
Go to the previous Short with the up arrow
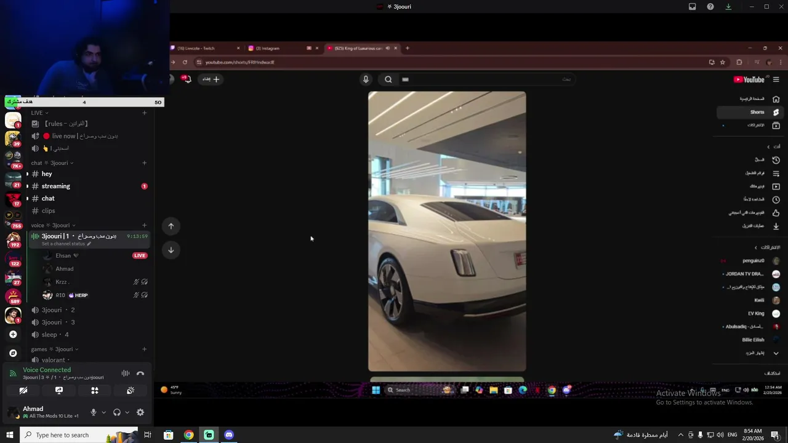tap(171, 226)
